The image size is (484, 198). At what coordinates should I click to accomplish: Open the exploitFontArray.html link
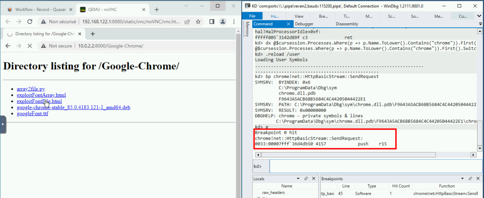click(x=41, y=95)
